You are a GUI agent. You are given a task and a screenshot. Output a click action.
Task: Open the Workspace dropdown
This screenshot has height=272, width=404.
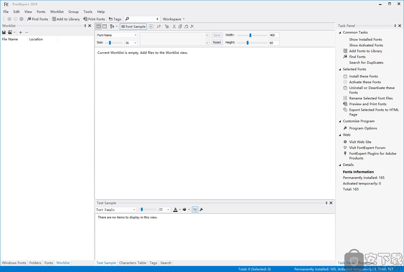[174, 19]
